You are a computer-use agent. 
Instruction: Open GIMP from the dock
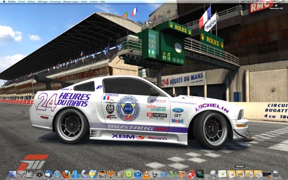point(120,174)
